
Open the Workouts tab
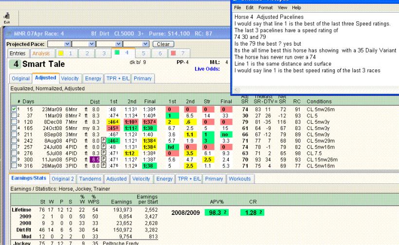click(x=240, y=179)
